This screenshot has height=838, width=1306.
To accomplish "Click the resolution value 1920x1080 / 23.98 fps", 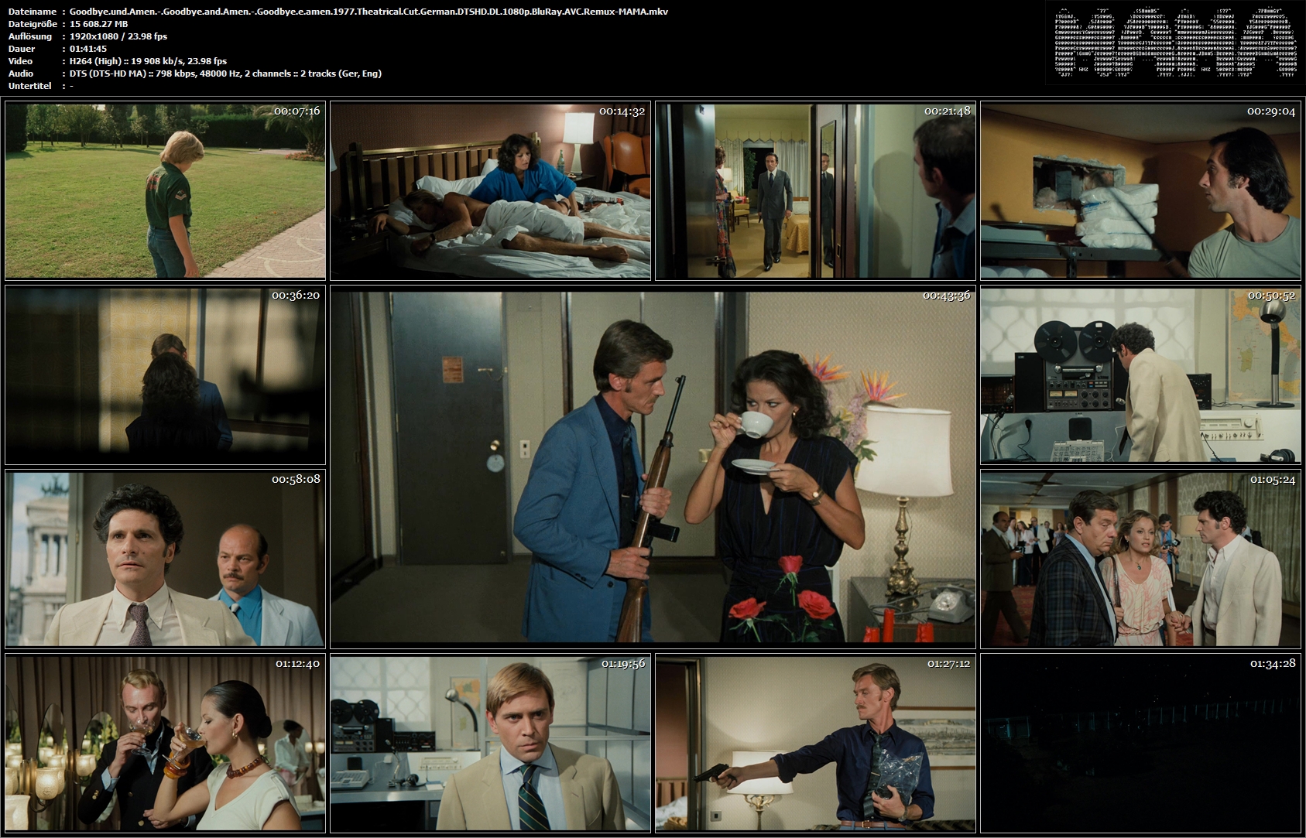I will tap(118, 36).
